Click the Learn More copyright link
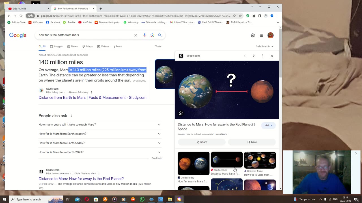362x203 pixels. (221, 134)
